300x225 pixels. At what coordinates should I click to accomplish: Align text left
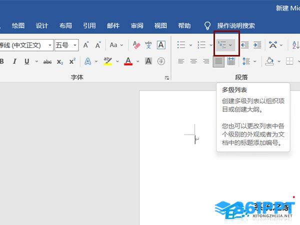[181, 61]
